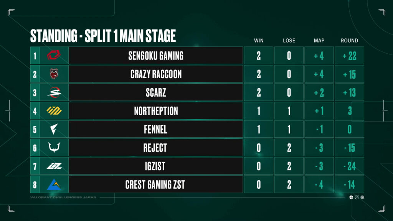Click the Crest Gaming ZST blue logo

(54, 185)
